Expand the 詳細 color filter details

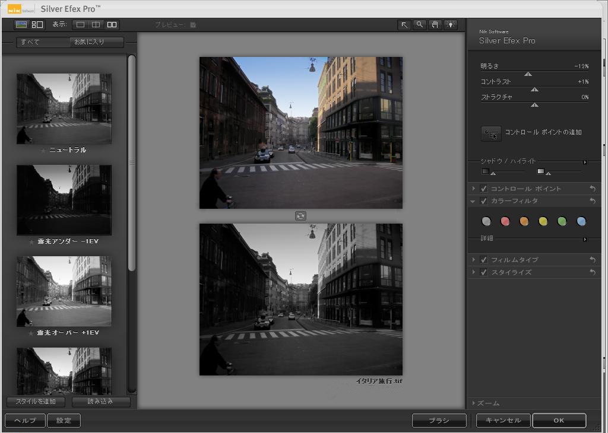coord(585,240)
